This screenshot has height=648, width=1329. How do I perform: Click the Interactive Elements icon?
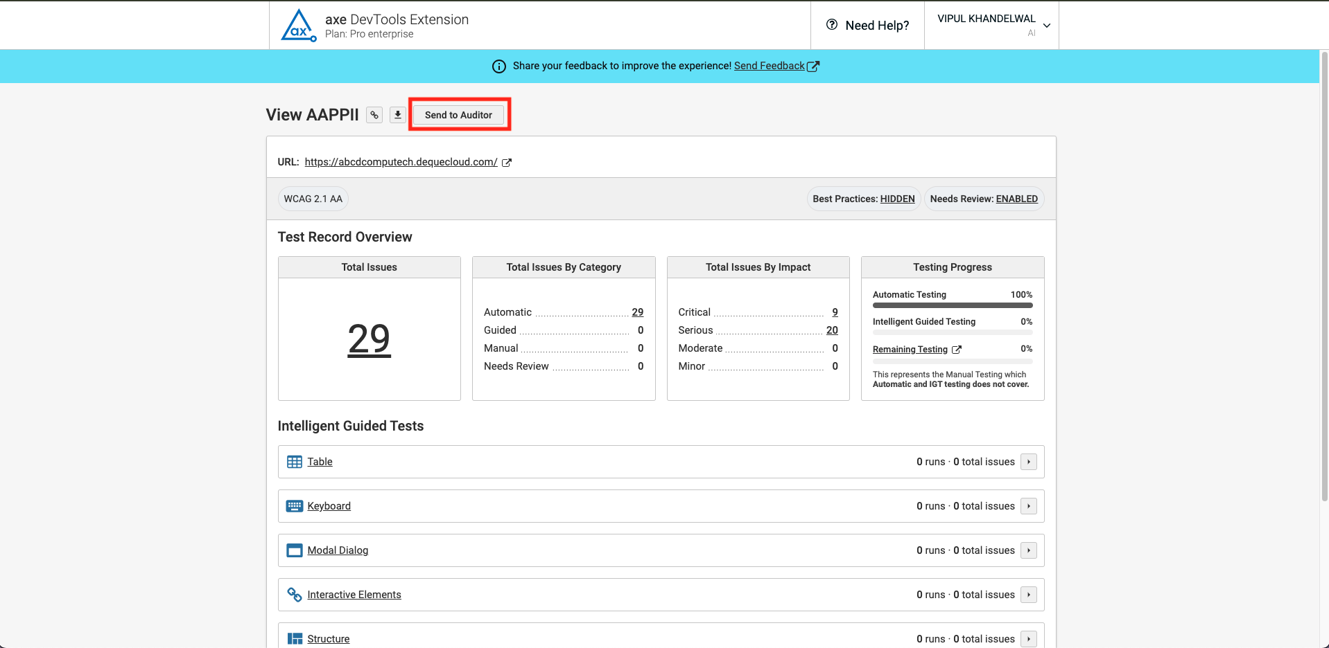[x=295, y=595]
